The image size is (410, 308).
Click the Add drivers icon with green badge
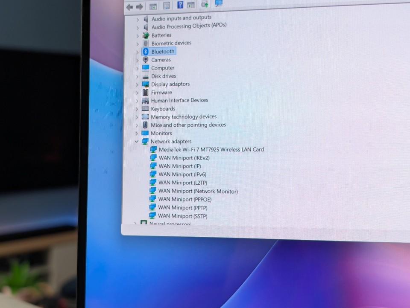[x=205, y=4]
